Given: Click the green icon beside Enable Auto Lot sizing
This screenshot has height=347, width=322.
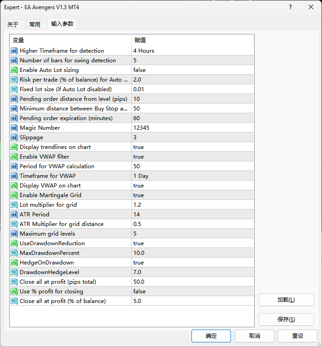Looking at the screenshot, I should 14,70.
